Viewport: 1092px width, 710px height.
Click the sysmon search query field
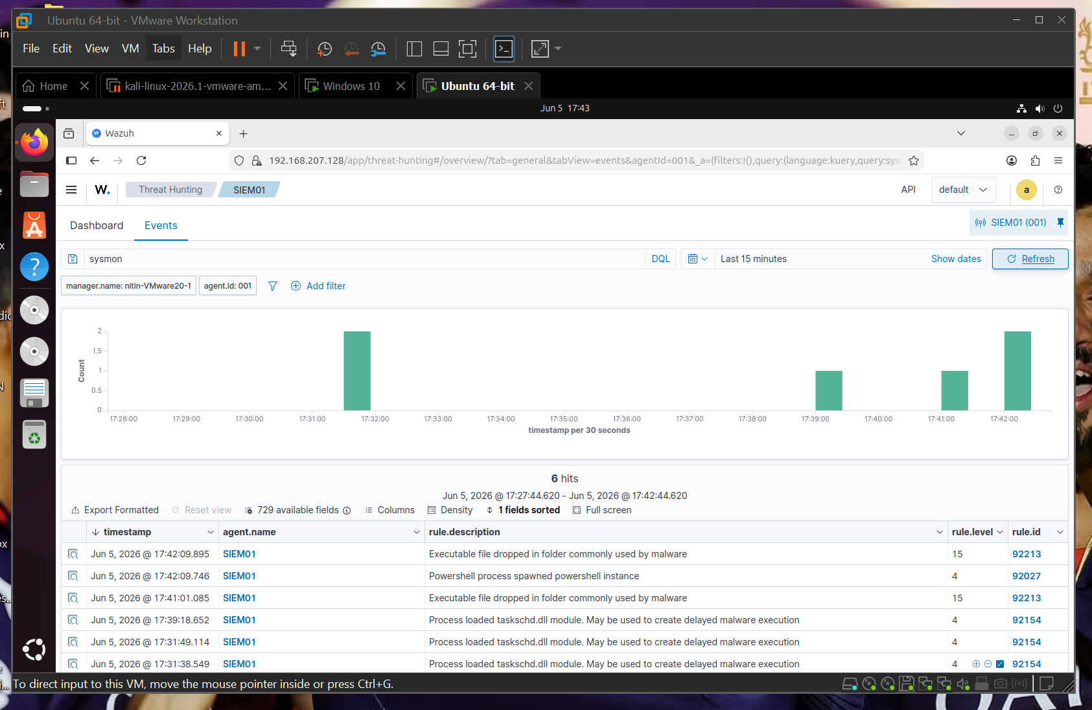coord(364,259)
